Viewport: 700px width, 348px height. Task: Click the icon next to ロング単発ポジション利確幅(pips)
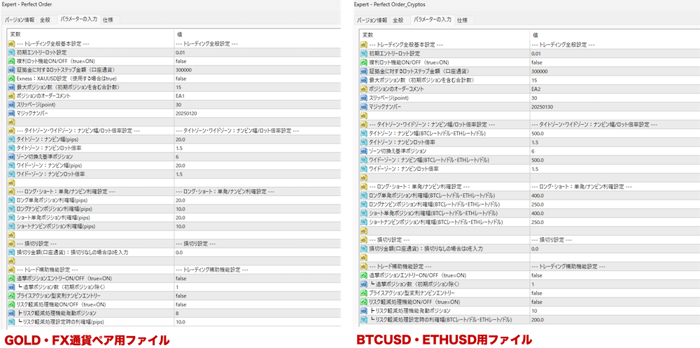[x=11, y=200]
